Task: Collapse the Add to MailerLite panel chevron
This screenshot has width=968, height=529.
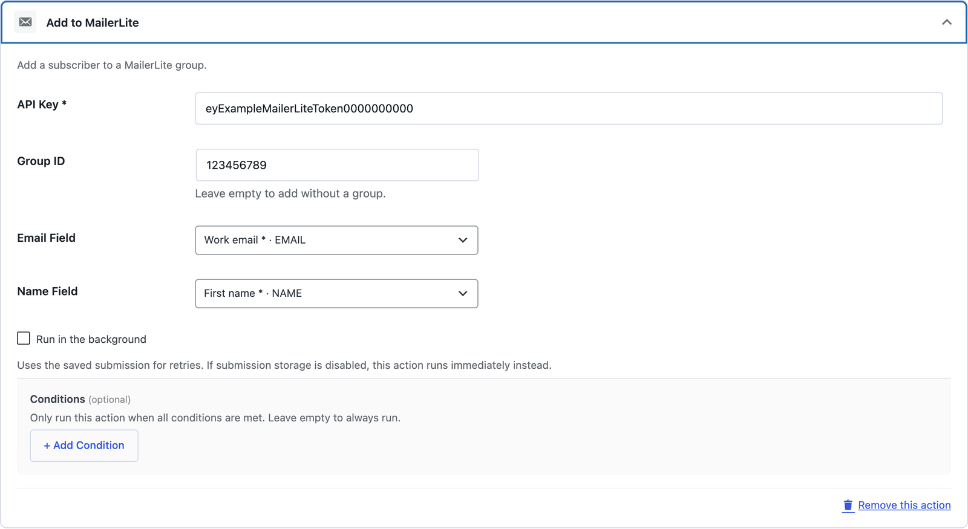Action: 947,22
